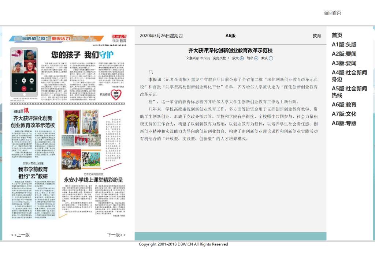Open A1版:头版 section
375x263 pixels.
tap(344, 45)
